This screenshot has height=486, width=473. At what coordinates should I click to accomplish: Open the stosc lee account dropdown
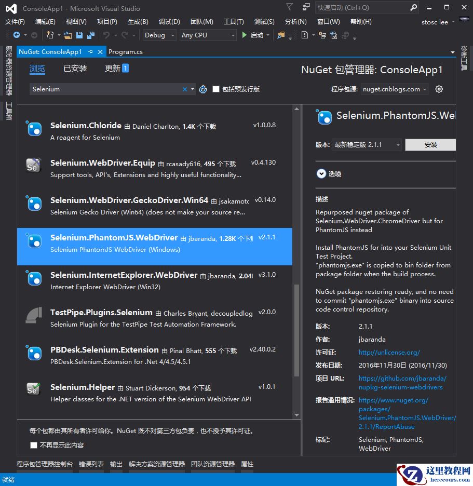point(438,22)
